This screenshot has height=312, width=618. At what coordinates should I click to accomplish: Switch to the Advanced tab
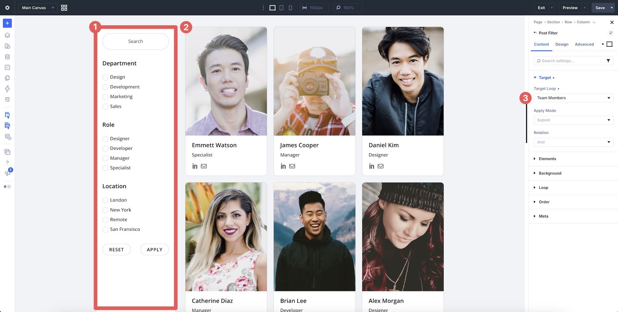click(584, 44)
